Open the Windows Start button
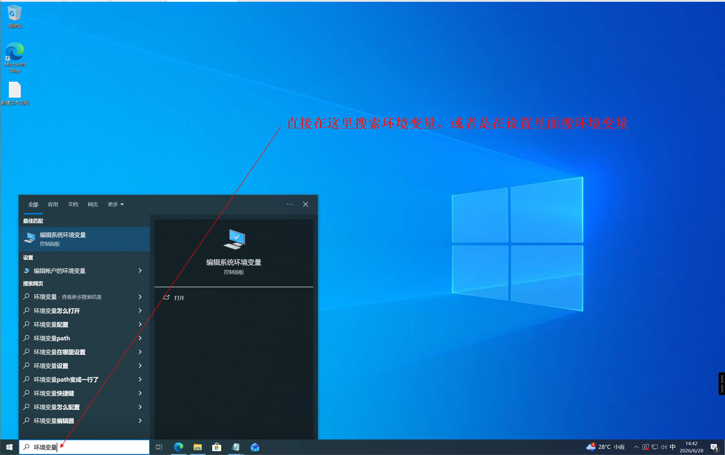 9,447
